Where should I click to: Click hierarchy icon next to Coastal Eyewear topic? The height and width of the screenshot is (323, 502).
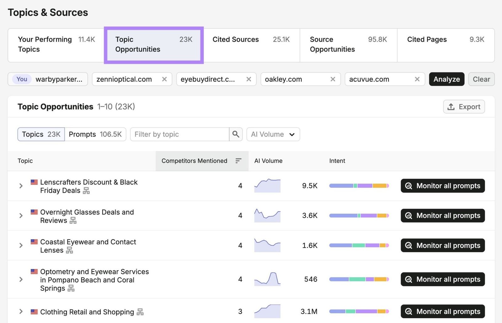(x=69, y=250)
